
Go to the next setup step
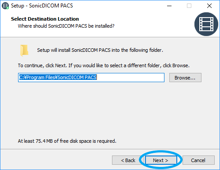pyautogui.click(x=160, y=160)
